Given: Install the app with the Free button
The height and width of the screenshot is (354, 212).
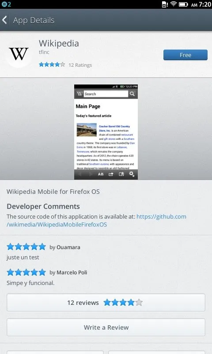Looking at the screenshot, I should [185, 55].
